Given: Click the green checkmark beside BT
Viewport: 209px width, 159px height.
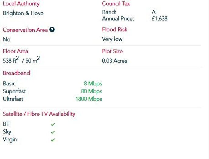Looking at the screenshot, I should [53, 124].
